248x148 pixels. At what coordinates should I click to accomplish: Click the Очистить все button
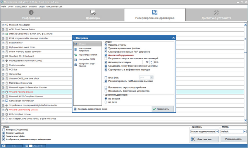pyautogui.click(x=204, y=139)
